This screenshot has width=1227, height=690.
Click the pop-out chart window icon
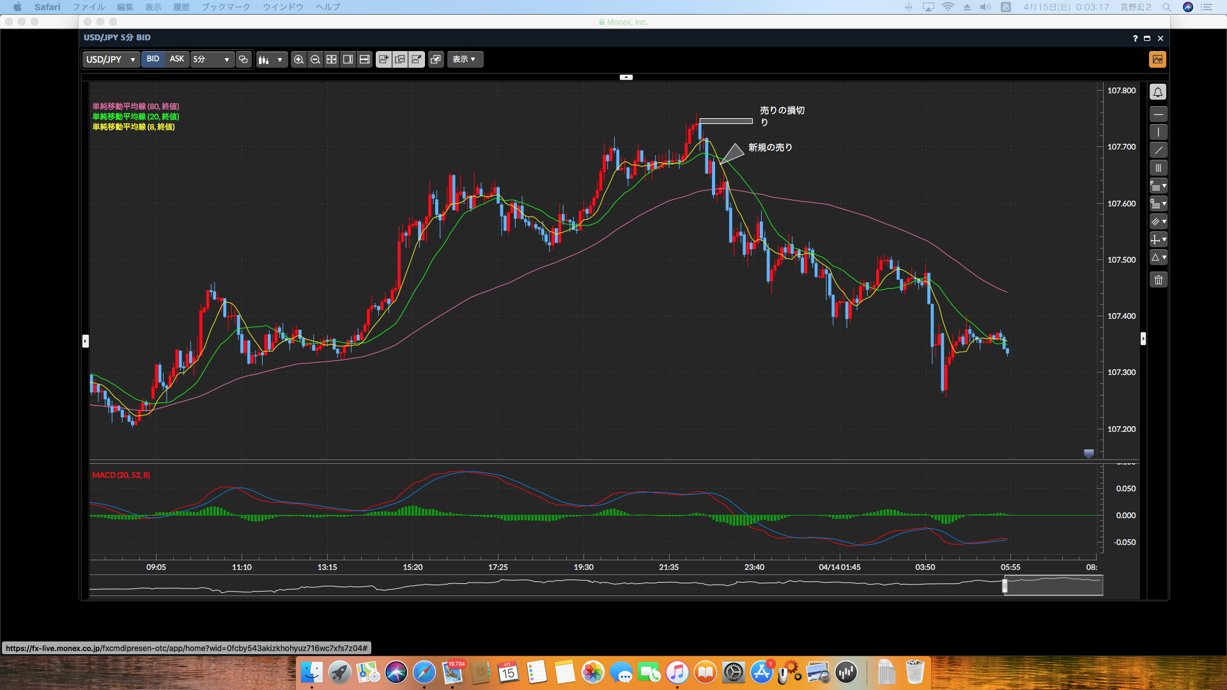436,59
